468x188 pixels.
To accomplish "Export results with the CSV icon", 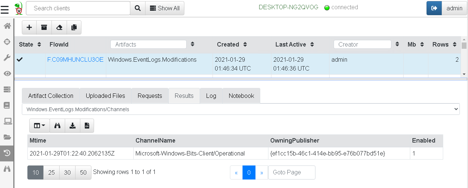I will [x=87, y=126].
